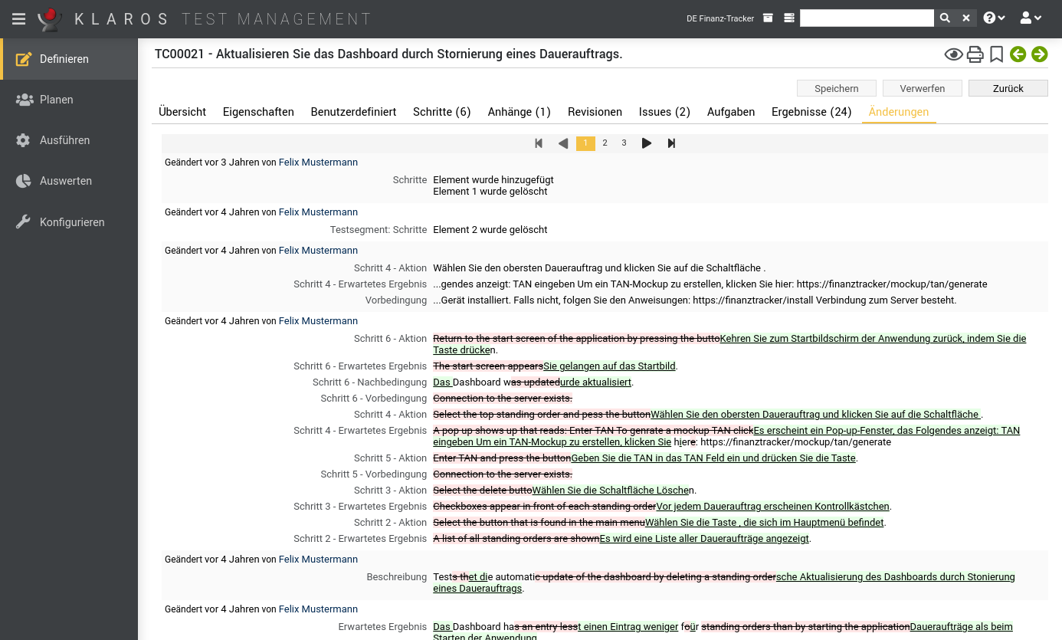Click the server list icon beside search
The image size is (1062, 640).
click(x=789, y=18)
